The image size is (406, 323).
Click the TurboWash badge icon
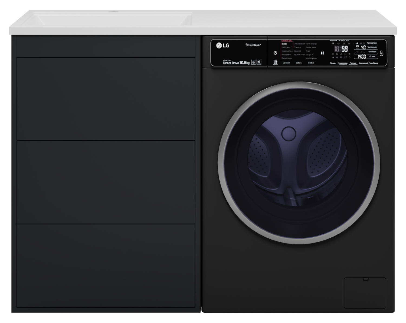[259, 62]
